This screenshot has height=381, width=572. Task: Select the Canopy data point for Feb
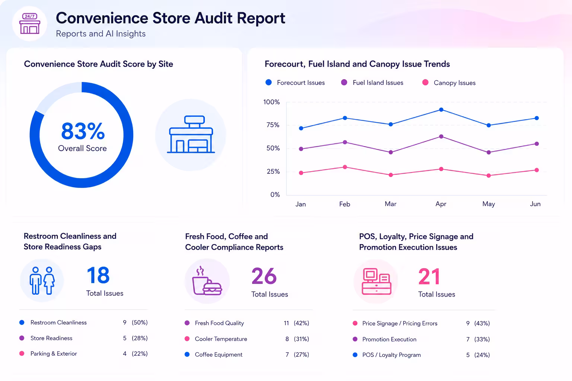click(345, 167)
